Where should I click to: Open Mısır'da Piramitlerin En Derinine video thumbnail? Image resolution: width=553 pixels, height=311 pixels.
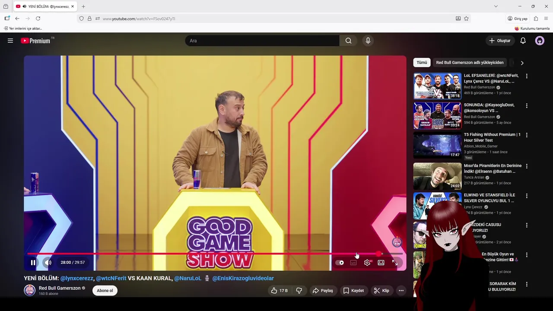point(437,176)
